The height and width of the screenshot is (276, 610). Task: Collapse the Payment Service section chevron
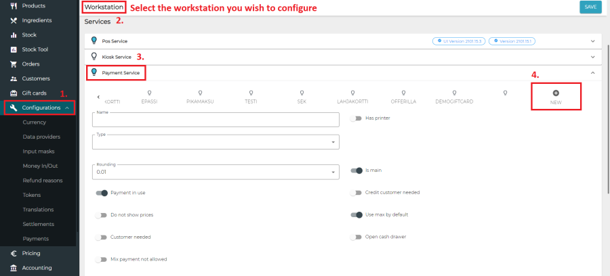pos(593,72)
